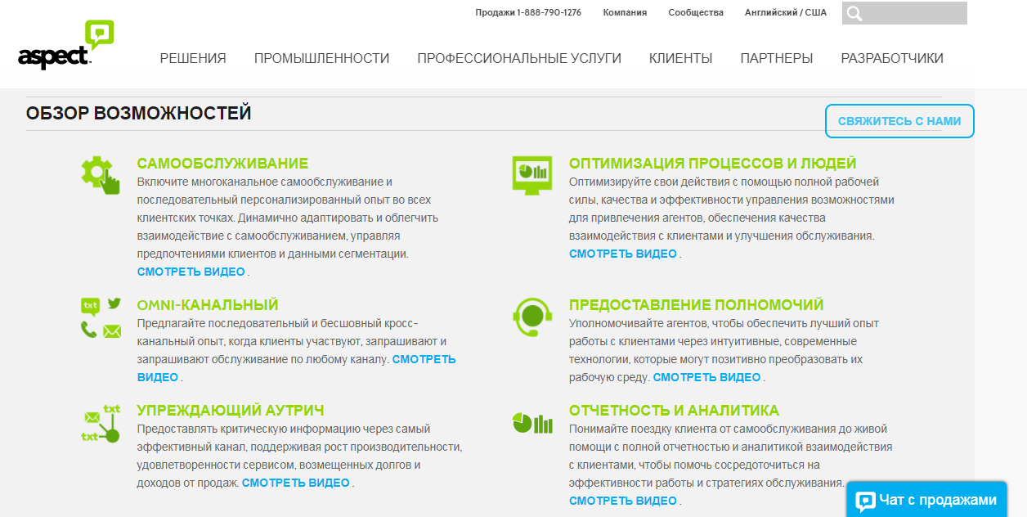Open the Компания link
The image size is (1027, 517).
coord(625,12)
